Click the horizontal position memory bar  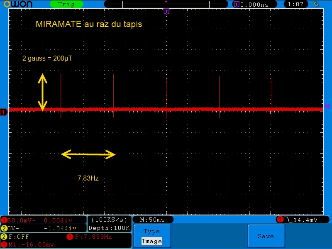pos(166,4)
